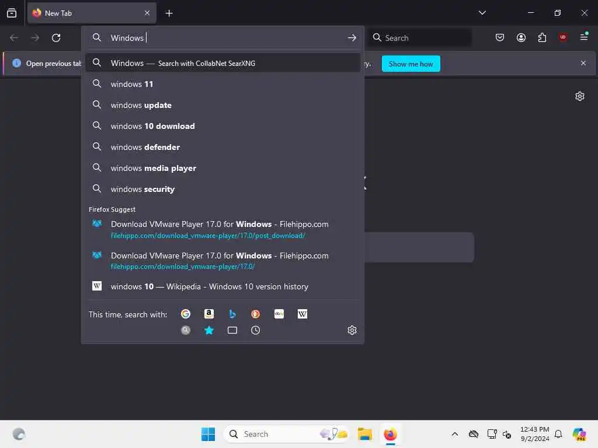Open a new tab with plus button
This screenshot has width=598, height=448.
tap(169, 13)
